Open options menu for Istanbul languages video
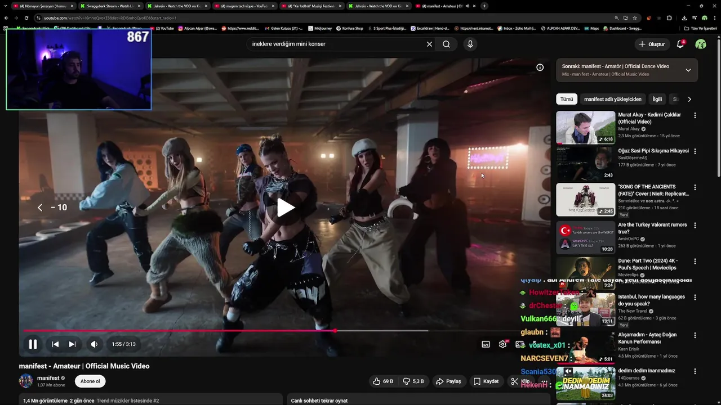 [x=695, y=298]
